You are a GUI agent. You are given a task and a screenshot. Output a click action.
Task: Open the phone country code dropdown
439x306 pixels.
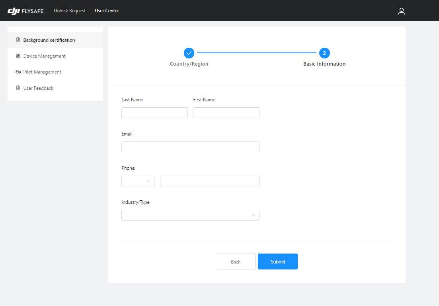point(138,181)
